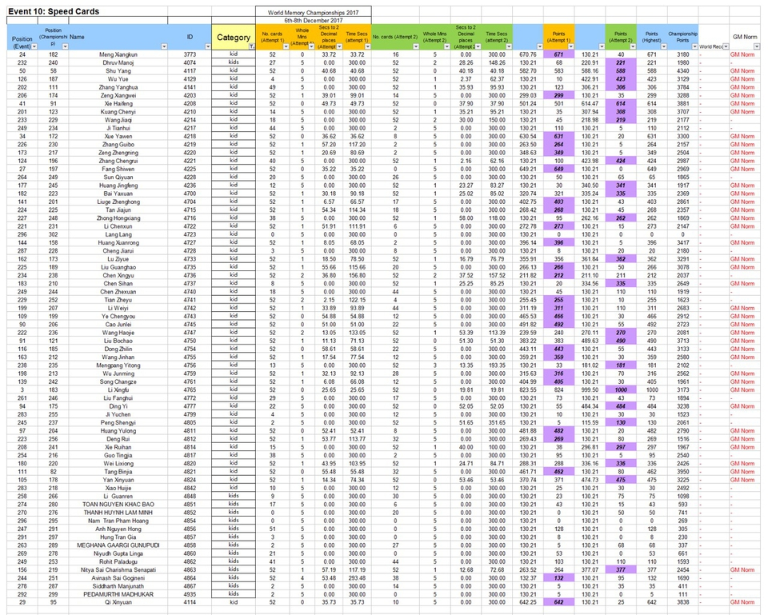Open the Position (Event) filter dropdown
The width and height of the screenshot is (768, 615).
34,46
